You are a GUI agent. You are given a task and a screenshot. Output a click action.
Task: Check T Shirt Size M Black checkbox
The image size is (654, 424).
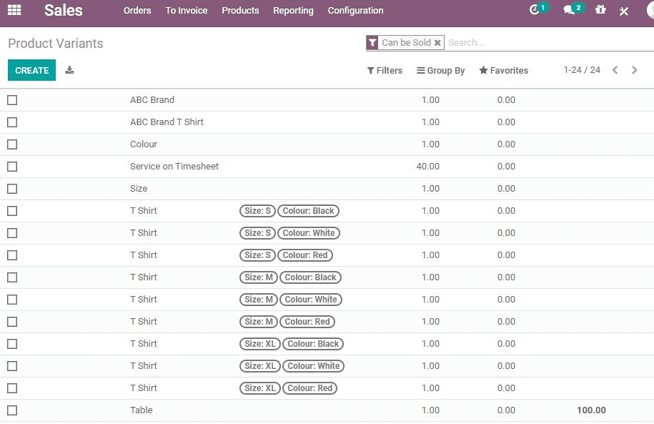point(12,277)
